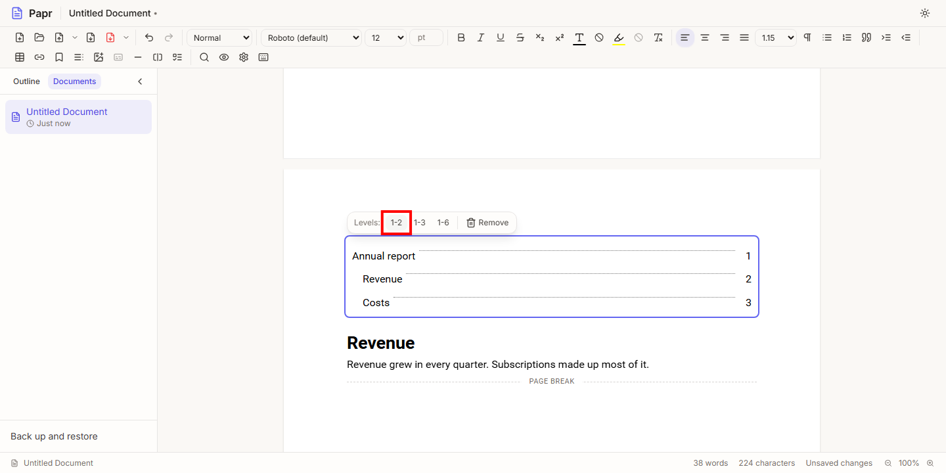Open the Normal paragraph style dropdown
This screenshot has height=473, width=946.
pyautogui.click(x=219, y=37)
